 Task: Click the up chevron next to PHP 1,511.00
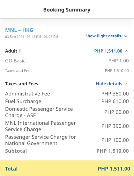pyautogui.click(x=126, y=51)
